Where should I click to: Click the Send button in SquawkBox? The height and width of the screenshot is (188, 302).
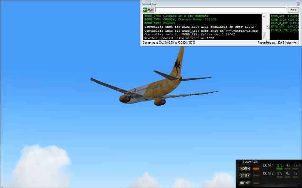(x=293, y=10)
